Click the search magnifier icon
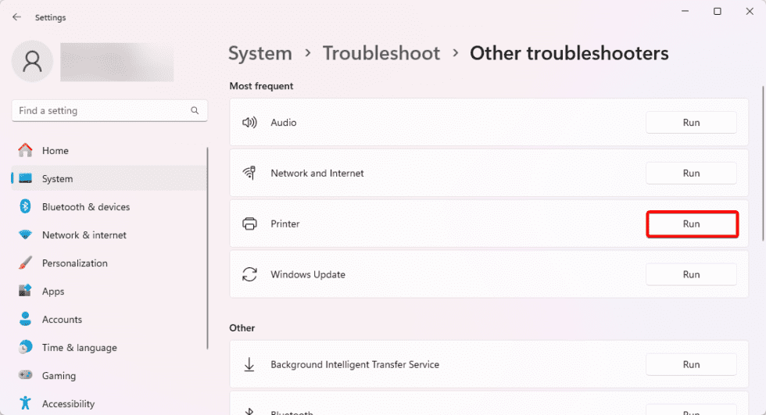The width and height of the screenshot is (766, 415). point(195,111)
